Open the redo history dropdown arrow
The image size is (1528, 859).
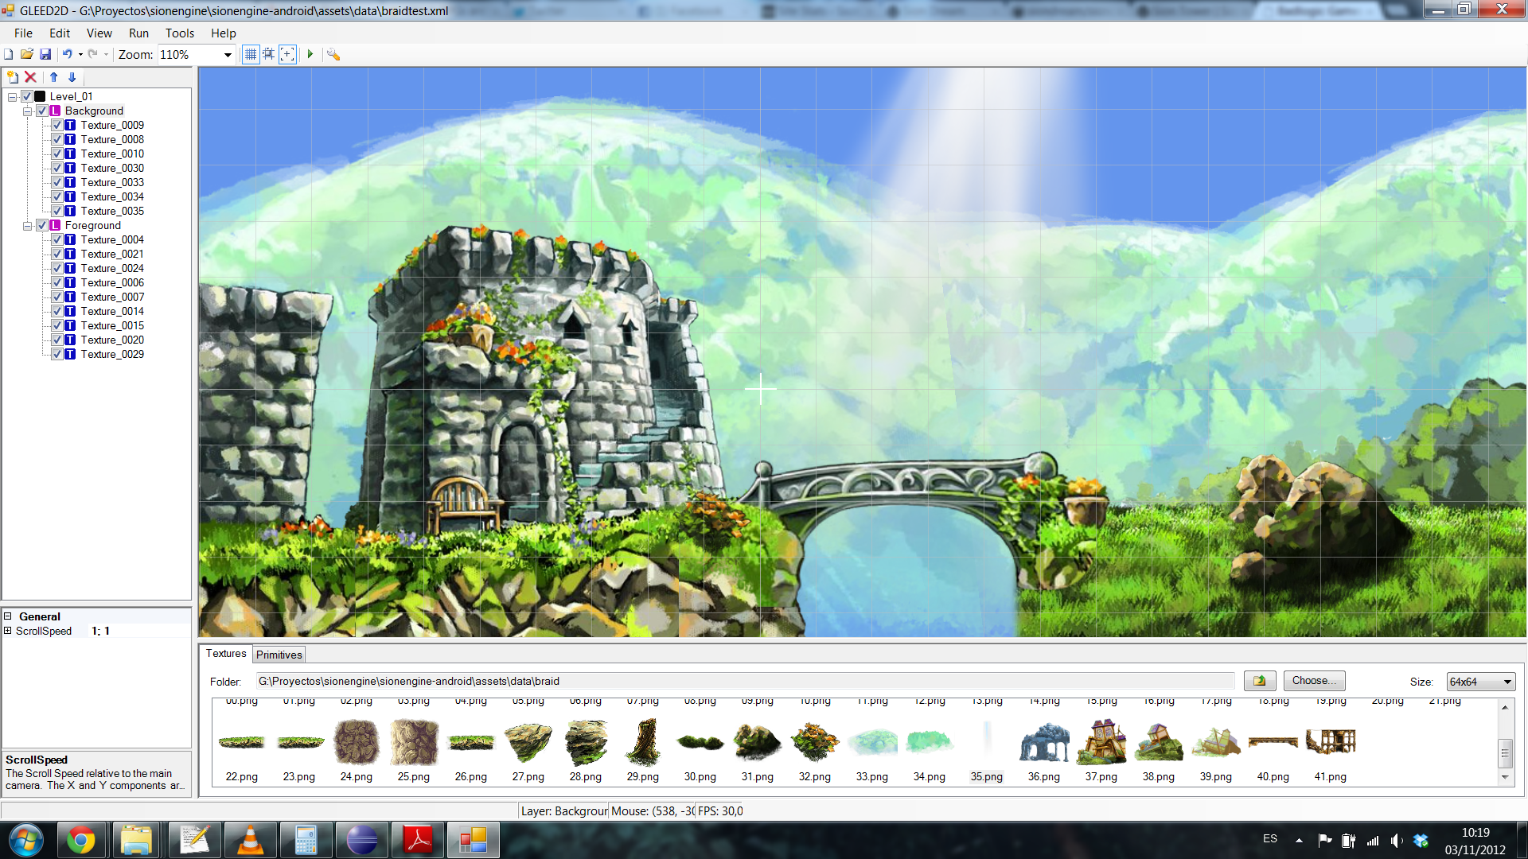(106, 55)
